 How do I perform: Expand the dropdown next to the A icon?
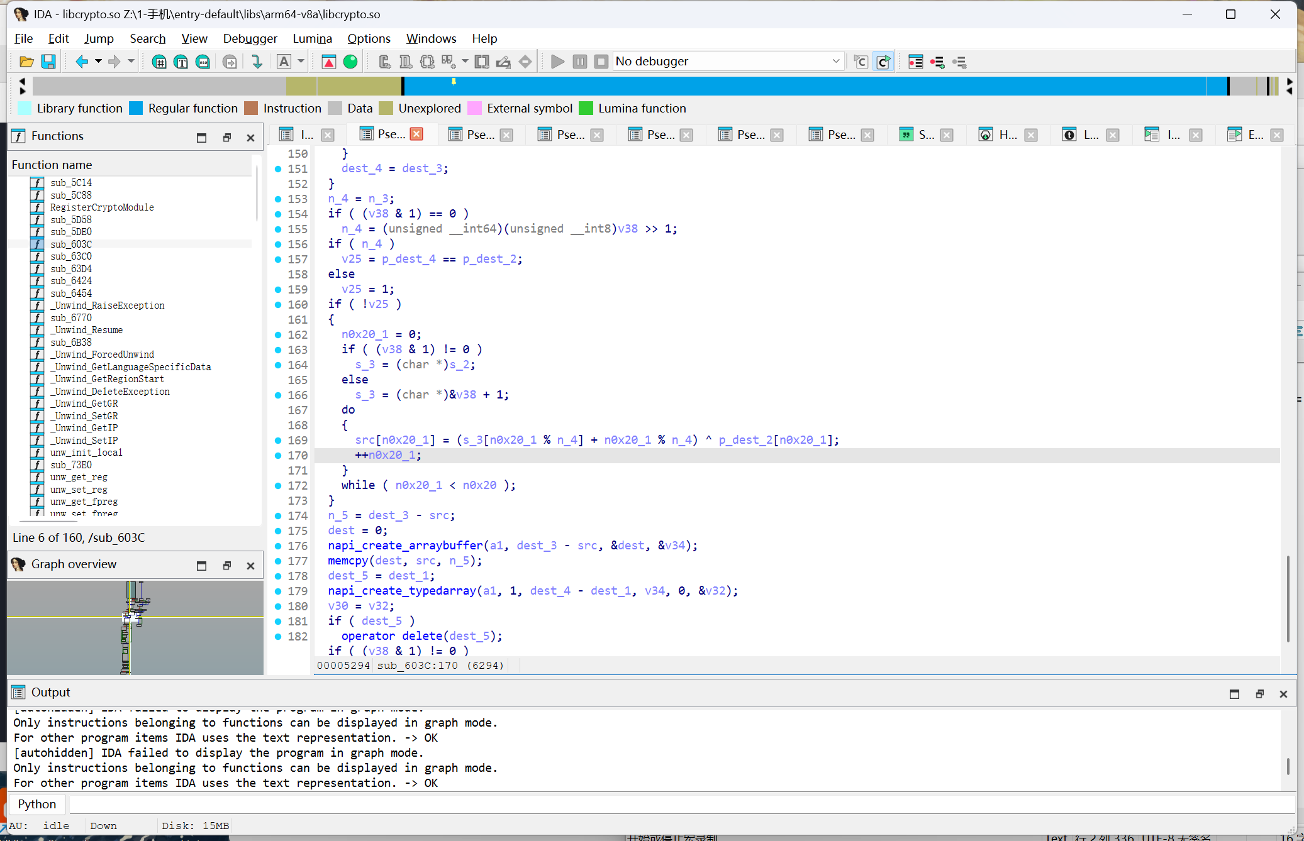pos(301,62)
